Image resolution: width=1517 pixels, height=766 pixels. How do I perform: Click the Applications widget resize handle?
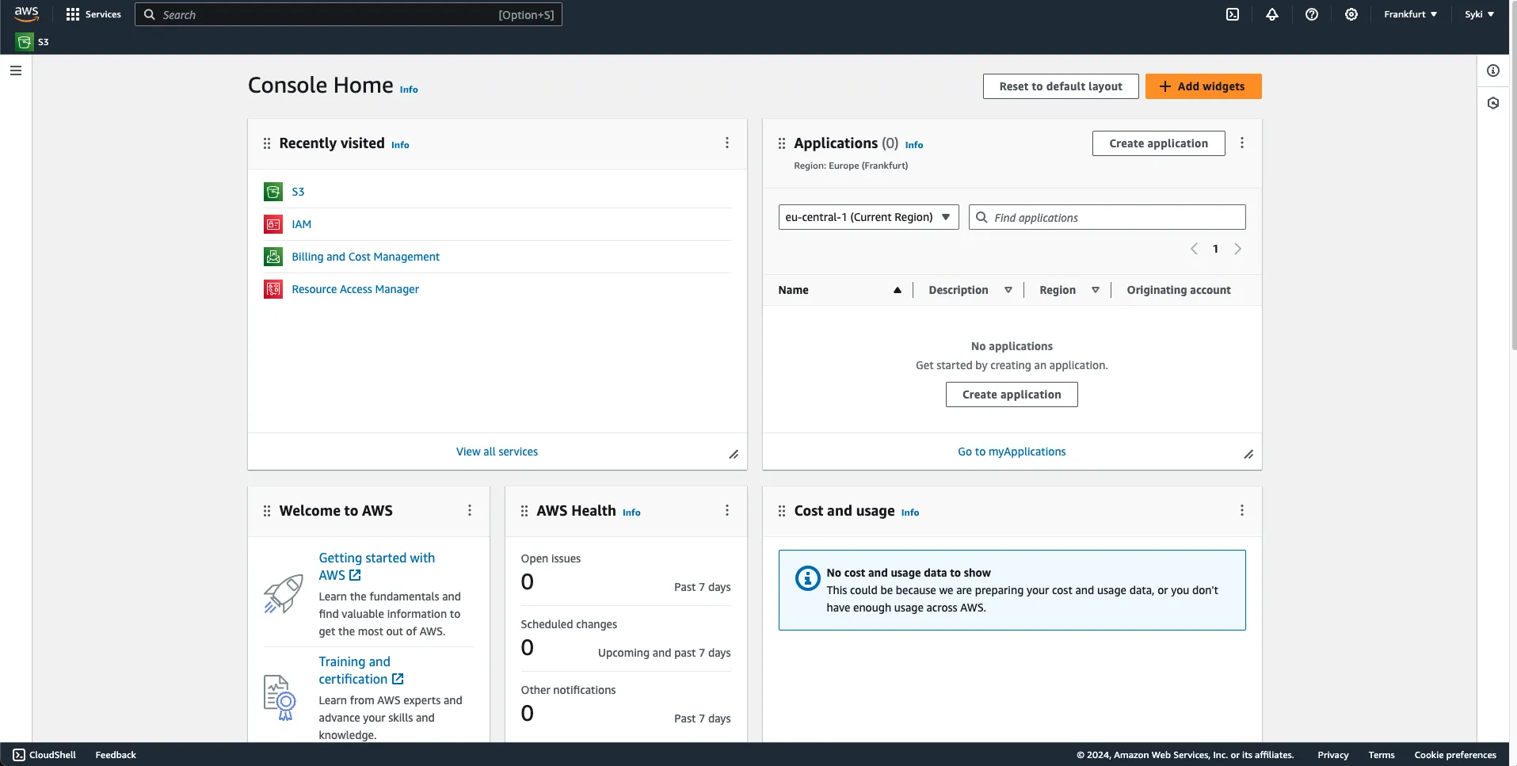(1248, 454)
